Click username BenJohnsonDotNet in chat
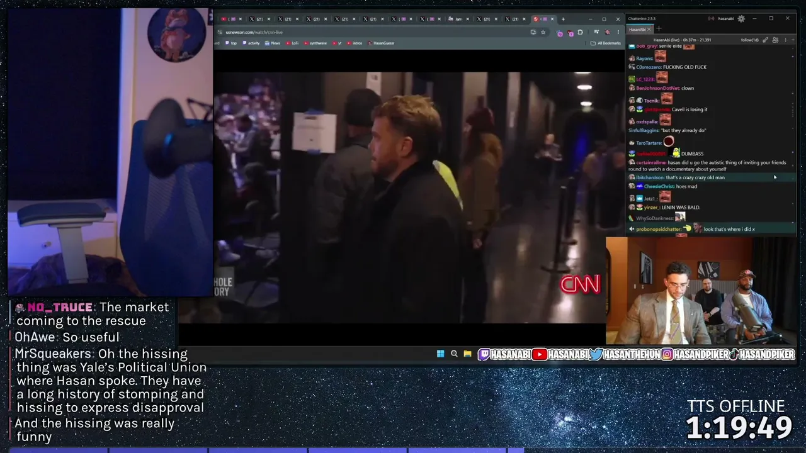Screen dimensions: 806x453 (x=657, y=88)
